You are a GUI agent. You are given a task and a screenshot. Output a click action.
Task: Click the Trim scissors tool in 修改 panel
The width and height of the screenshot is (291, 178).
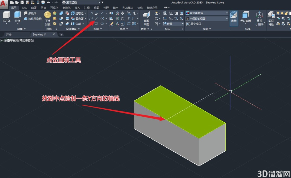[x=134, y=13]
